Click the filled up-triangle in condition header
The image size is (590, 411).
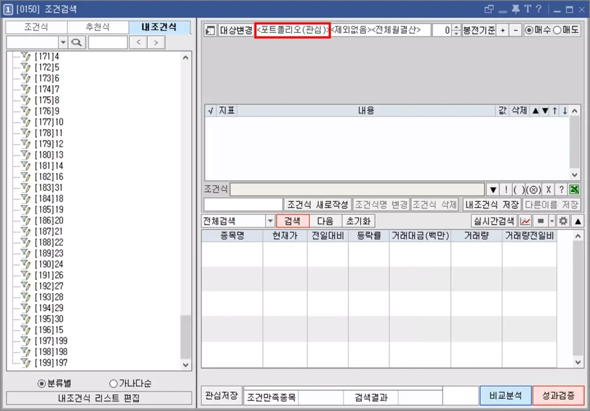pyautogui.click(x=535, y=111)
